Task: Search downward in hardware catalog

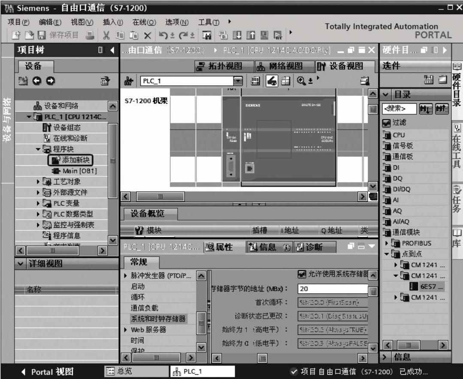Action: click(x=426, y=109)
